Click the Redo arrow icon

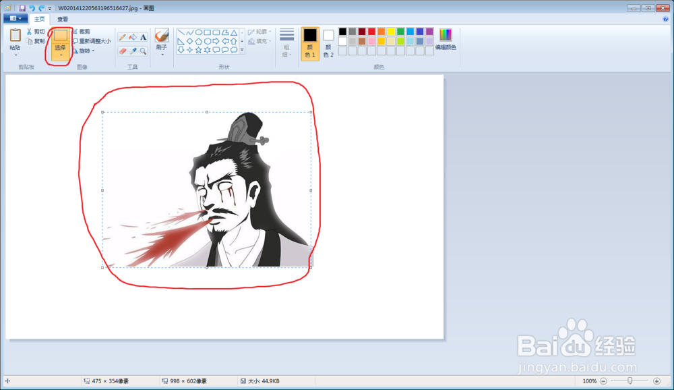(x=41, y=8)
